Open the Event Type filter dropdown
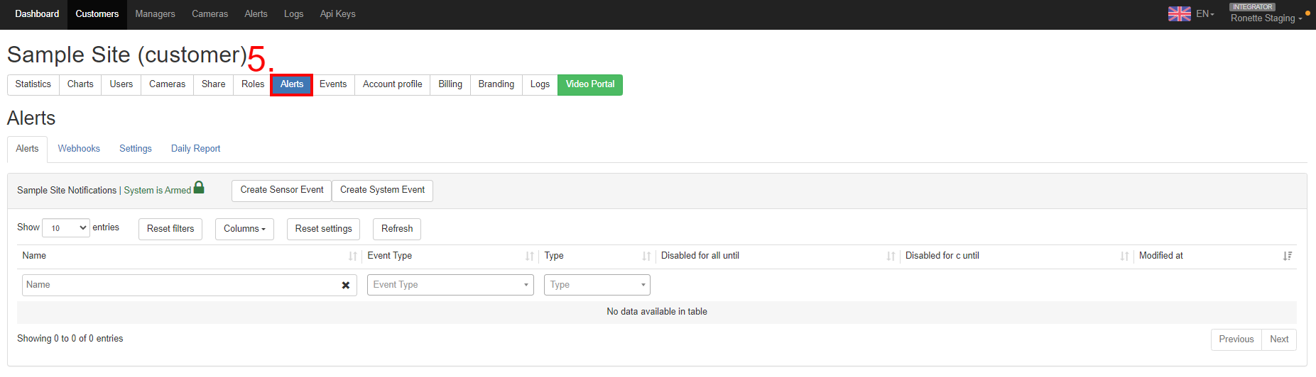1316x377 pixels. [450, 285]
